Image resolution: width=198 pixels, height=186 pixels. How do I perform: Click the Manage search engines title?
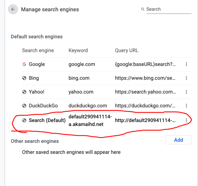(50, 10)
